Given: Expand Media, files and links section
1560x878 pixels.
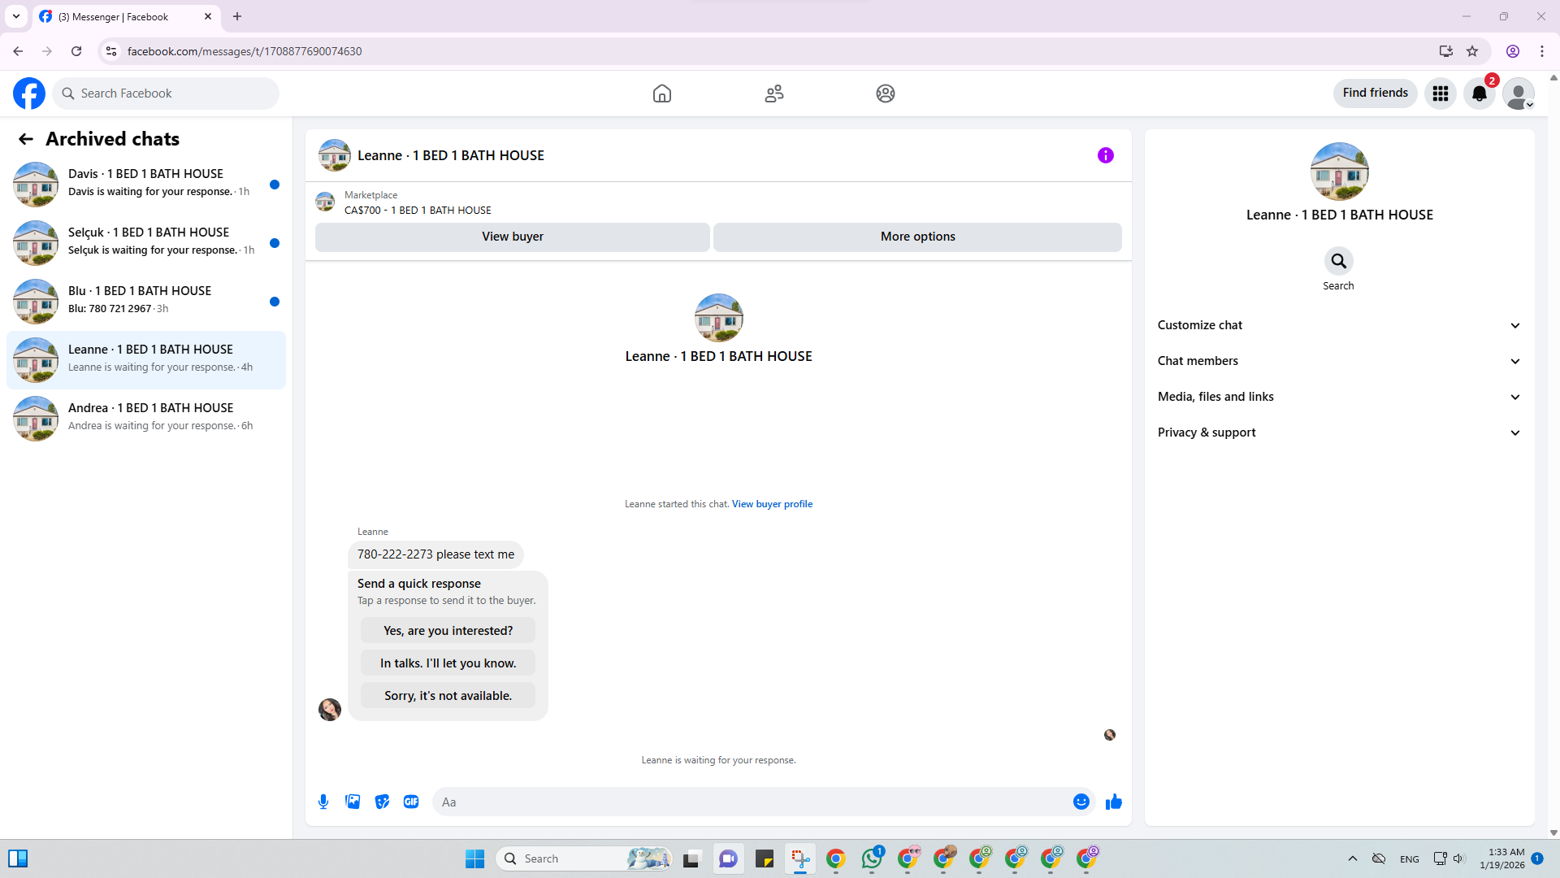Looking at the screenshot, I should tap(1338, 397).
